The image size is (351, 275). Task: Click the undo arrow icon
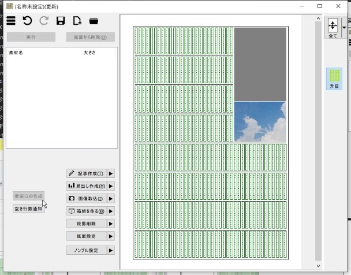pyautogui.click(x=27, y=21)
